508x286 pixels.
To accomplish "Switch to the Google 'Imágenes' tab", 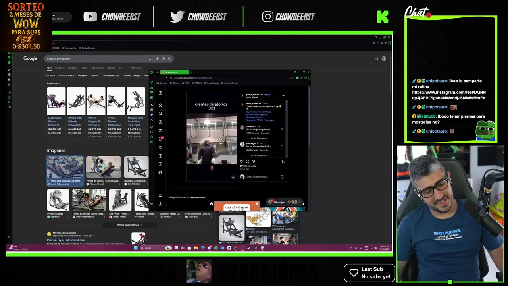I will pyautogui.click(x=60, y=68).
